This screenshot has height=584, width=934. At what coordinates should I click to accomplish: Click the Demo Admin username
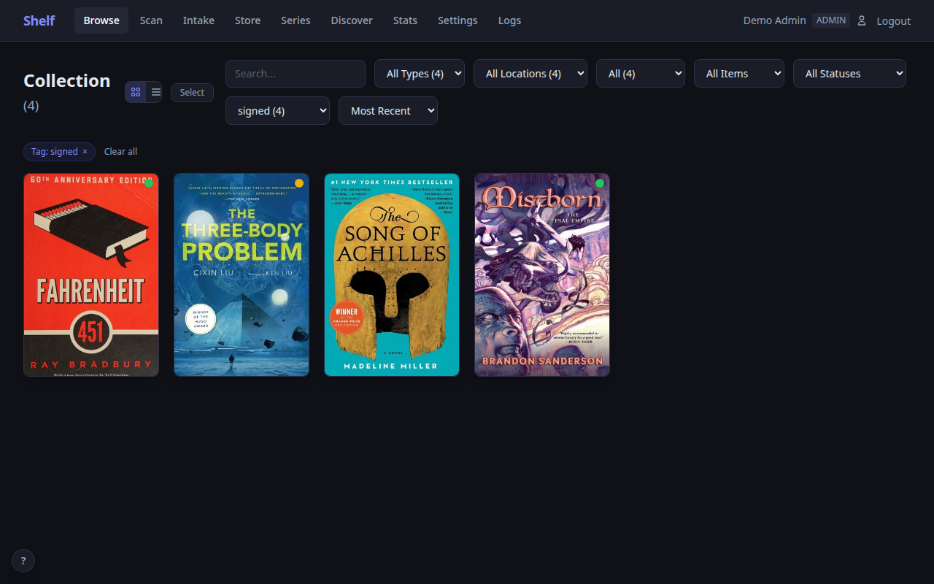[x=774, y=20]
